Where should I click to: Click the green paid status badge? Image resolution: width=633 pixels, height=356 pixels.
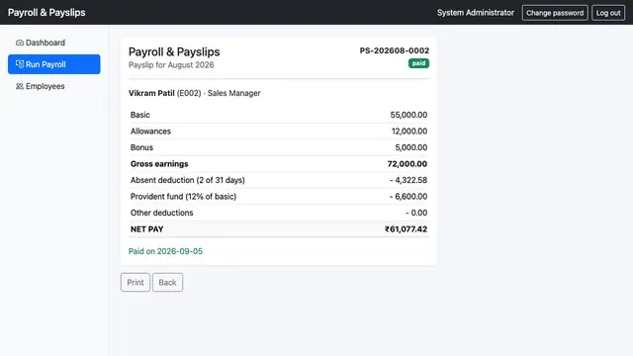(418, 63)
